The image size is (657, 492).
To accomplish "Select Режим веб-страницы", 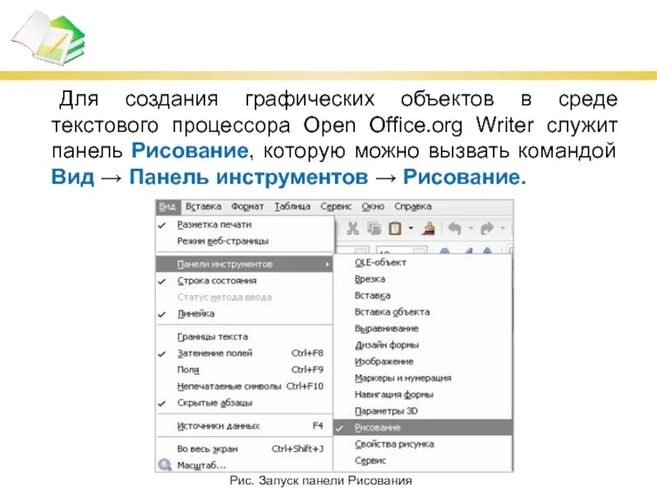I will tap(245, 241).
